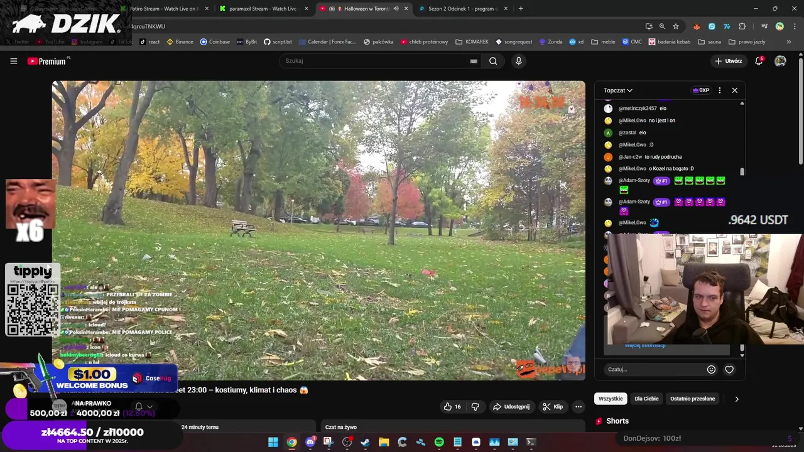804x452 pixels.
Task: Open the Calendar Forex Factory bookmark
Action: pos(327,42)
